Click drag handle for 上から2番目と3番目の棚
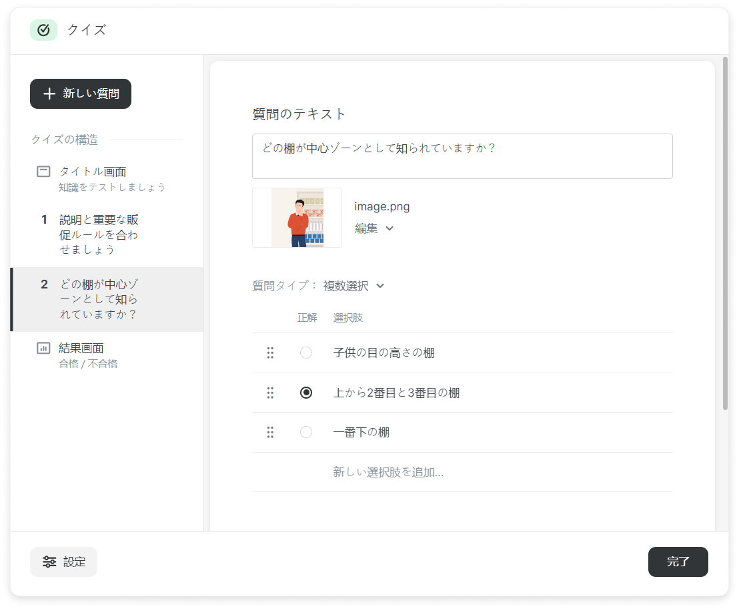The image size is (739, 609). (x=270, y=393)
